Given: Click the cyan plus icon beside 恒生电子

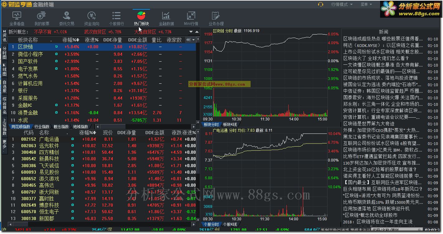Looking at the screenshot, I should pos(73,212).
